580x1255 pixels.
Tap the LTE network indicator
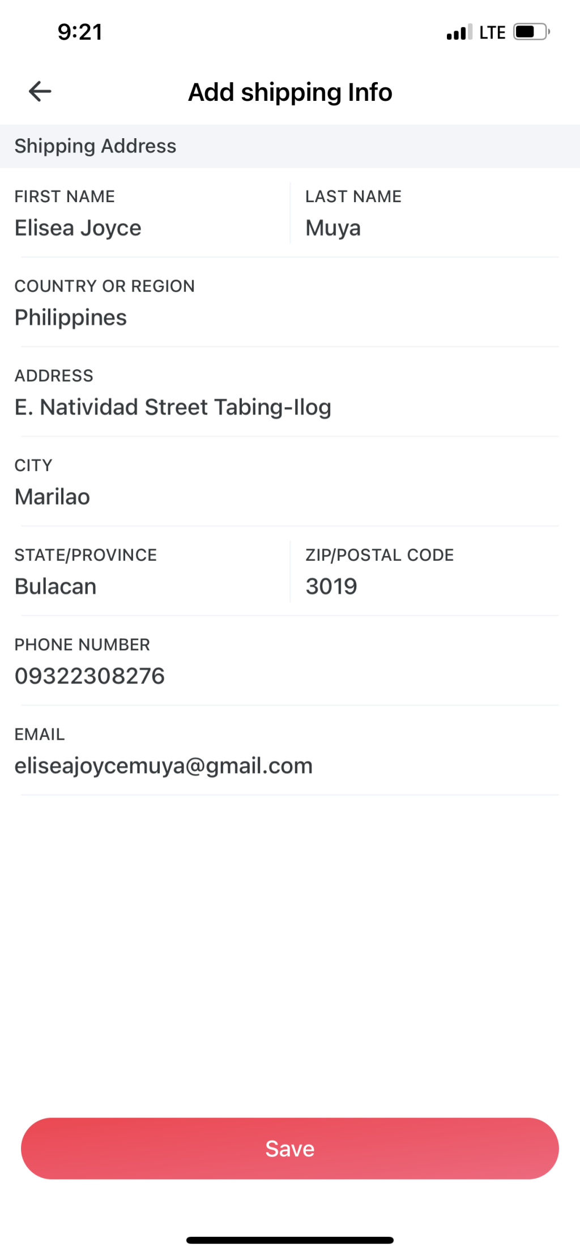click(492, 32)
